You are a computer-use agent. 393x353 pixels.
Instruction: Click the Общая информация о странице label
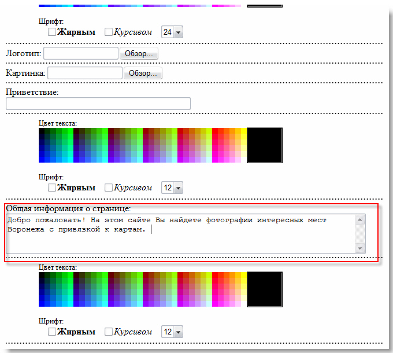[68, 208]
